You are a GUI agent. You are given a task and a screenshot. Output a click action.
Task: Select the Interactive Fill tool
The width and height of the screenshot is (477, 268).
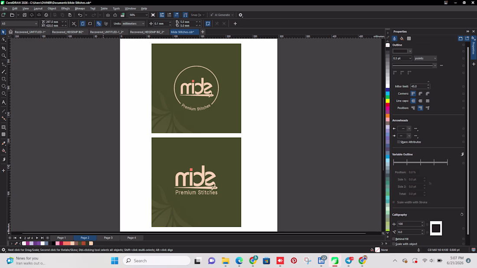[x=3, y=150]
